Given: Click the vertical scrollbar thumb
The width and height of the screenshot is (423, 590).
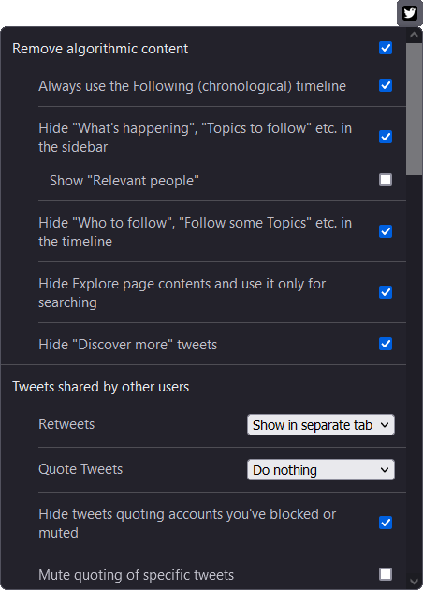Looking at the screenshot, I should (x=415, y=109).
